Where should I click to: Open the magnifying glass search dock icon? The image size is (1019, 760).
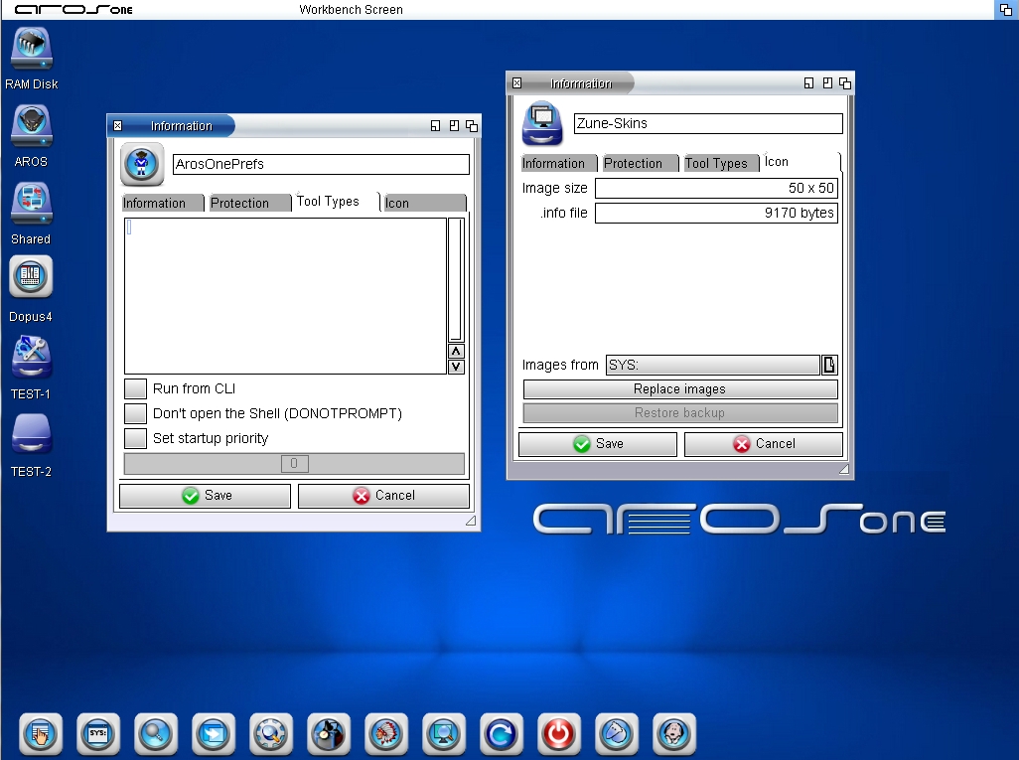coord(156,734)
